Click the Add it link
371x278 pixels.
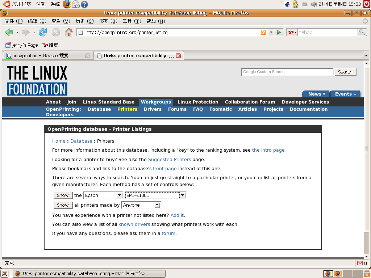click(177, 215)
